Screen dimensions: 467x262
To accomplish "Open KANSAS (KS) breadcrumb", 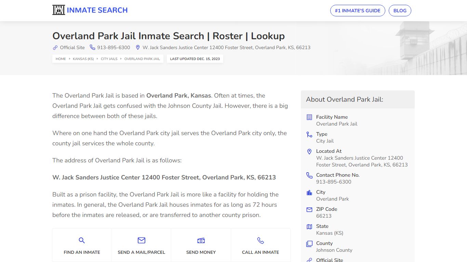I will pos(83,59).
